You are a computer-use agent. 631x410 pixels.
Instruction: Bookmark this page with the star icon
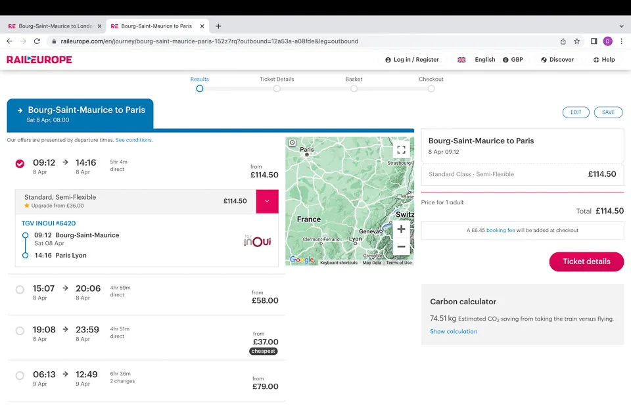576,41
